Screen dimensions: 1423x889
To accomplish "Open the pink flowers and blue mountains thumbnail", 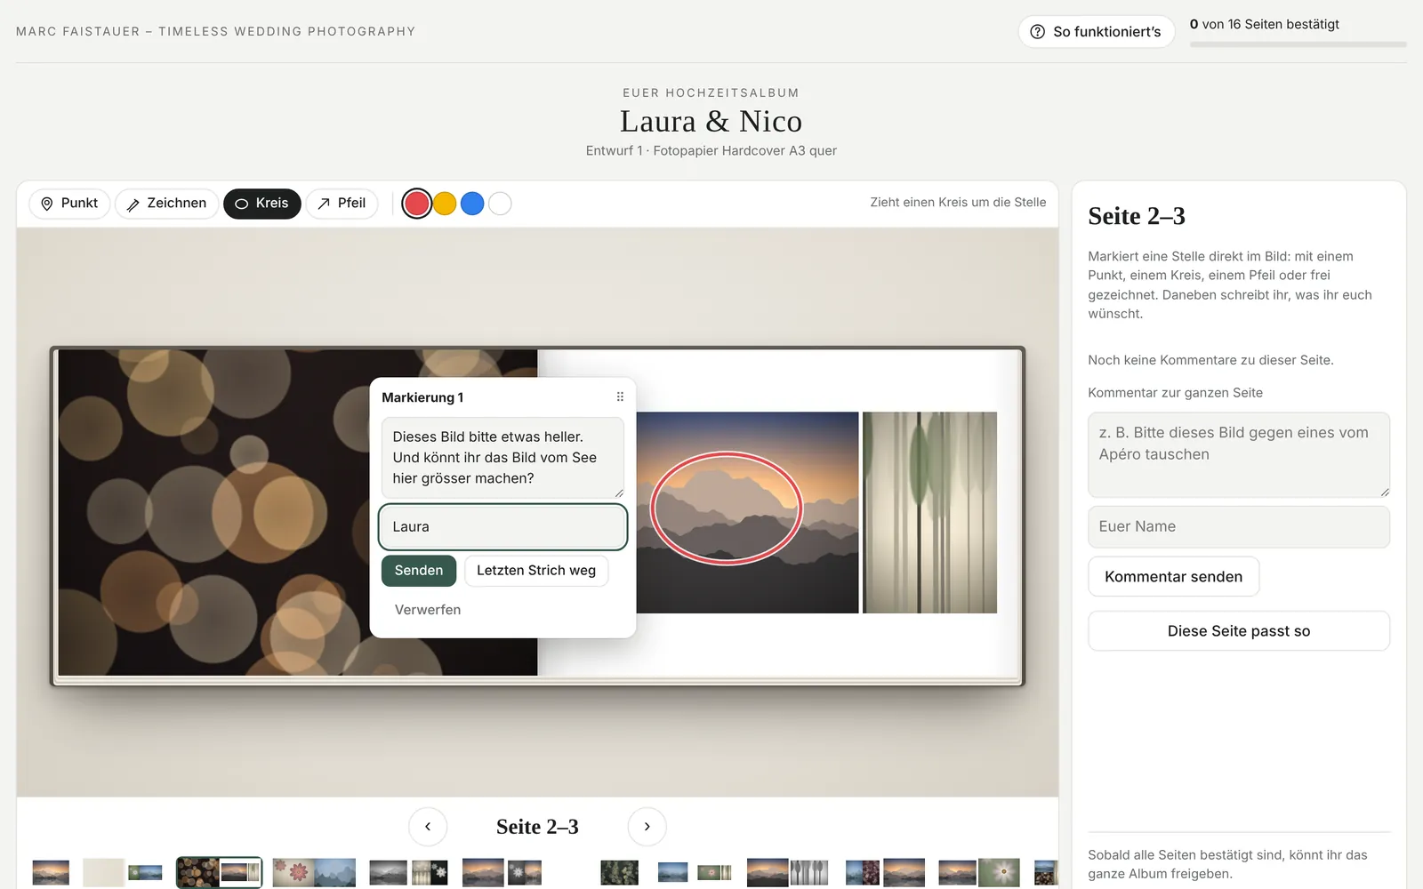I will (314, 872).
